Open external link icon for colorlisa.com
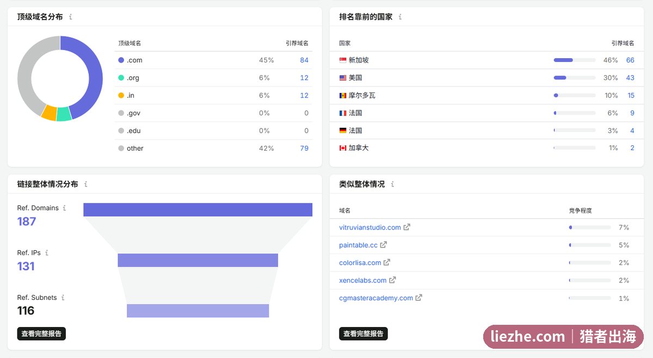Viewport: 653px width, 358px height. tap(387, 262)
